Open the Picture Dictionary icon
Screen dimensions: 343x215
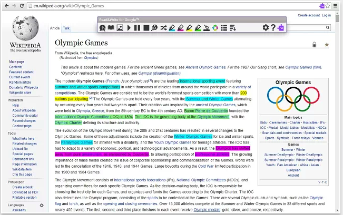(120, 28)
